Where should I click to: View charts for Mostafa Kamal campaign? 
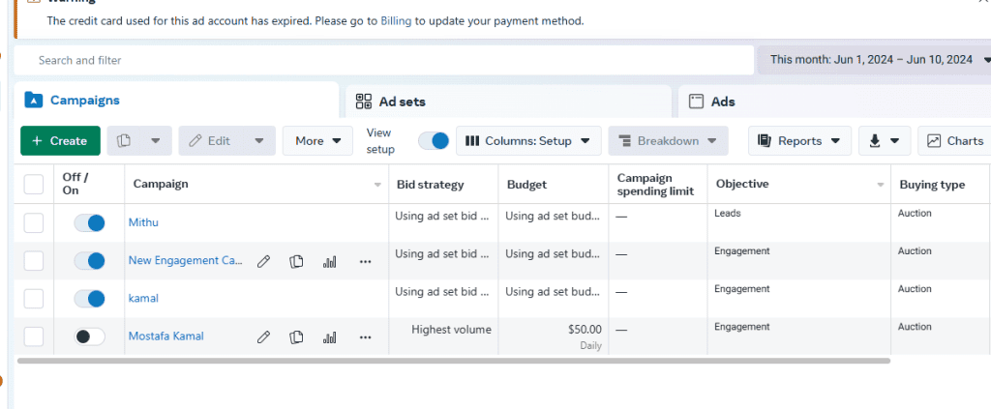329,337
